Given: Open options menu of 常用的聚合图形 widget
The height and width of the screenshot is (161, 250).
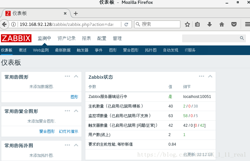Looking at the screenshot, I should coord(67,111).
